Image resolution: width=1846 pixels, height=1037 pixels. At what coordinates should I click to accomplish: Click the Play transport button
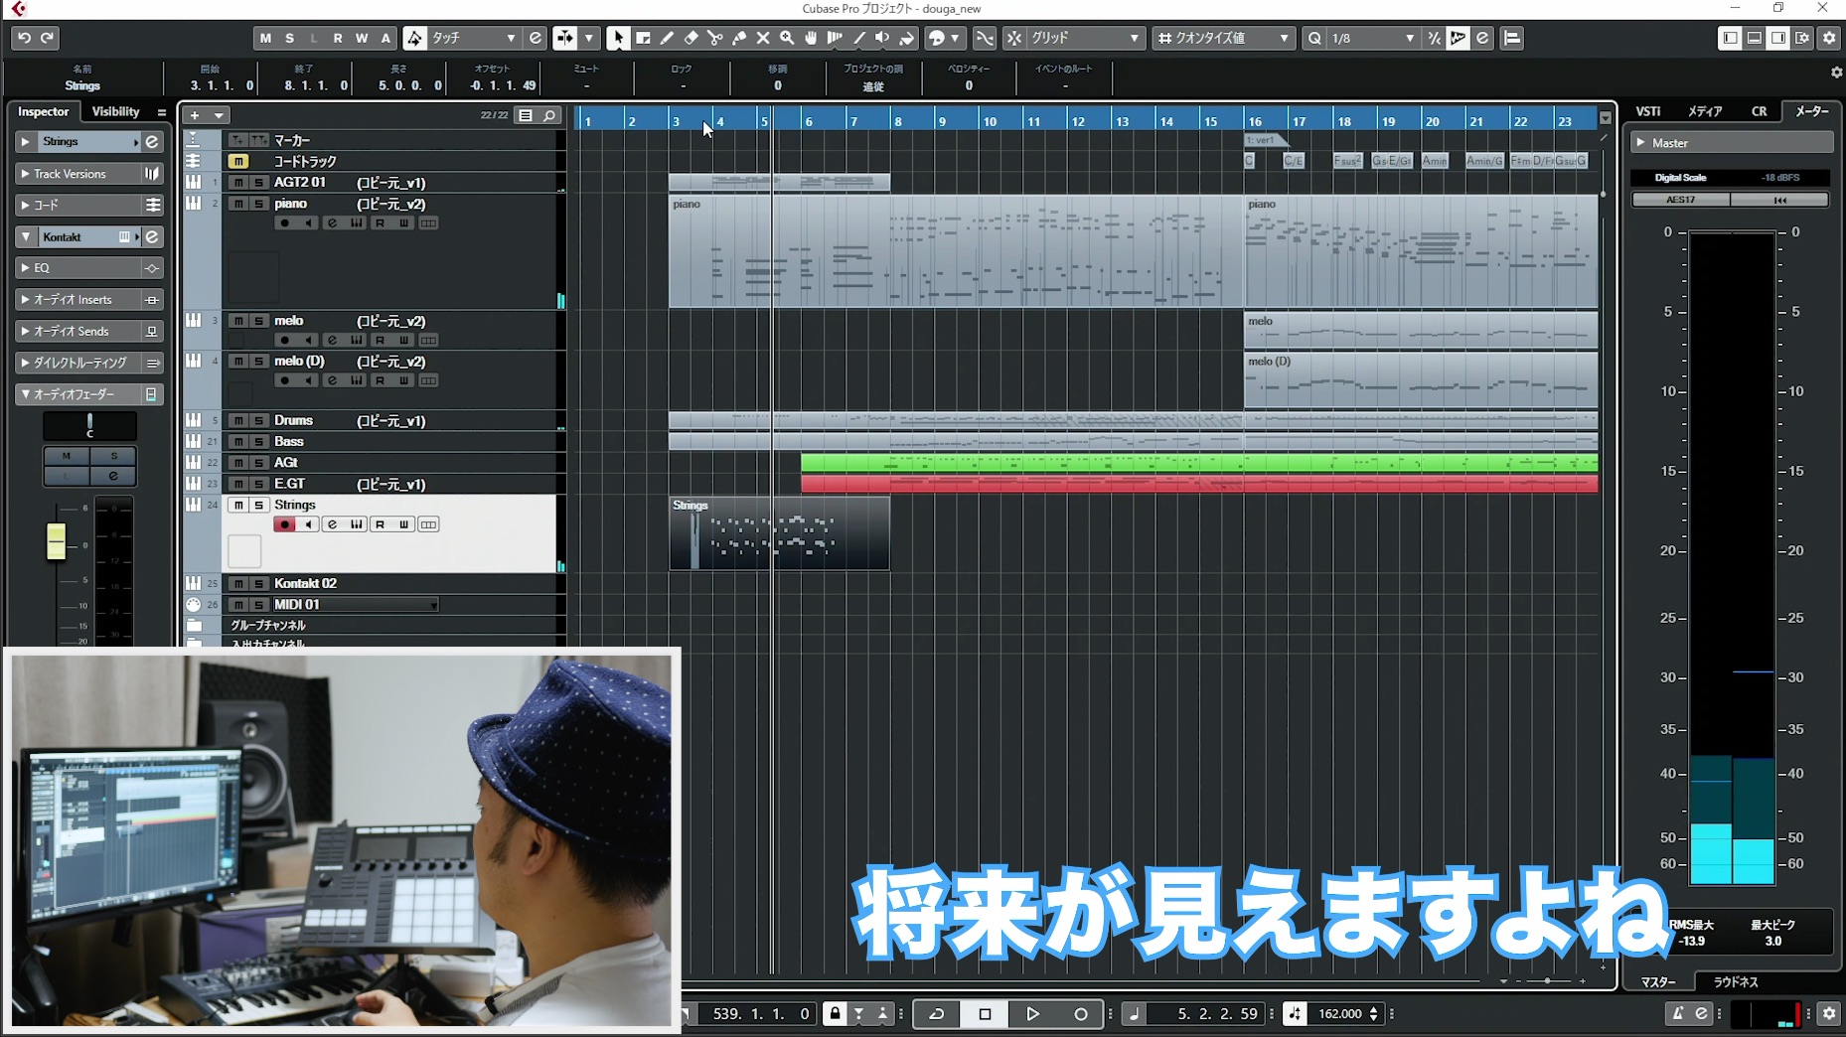coord(1032,1014)
